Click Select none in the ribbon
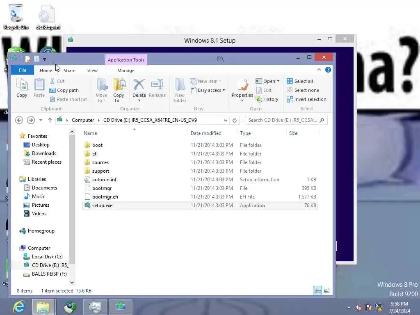 [303, 90]
